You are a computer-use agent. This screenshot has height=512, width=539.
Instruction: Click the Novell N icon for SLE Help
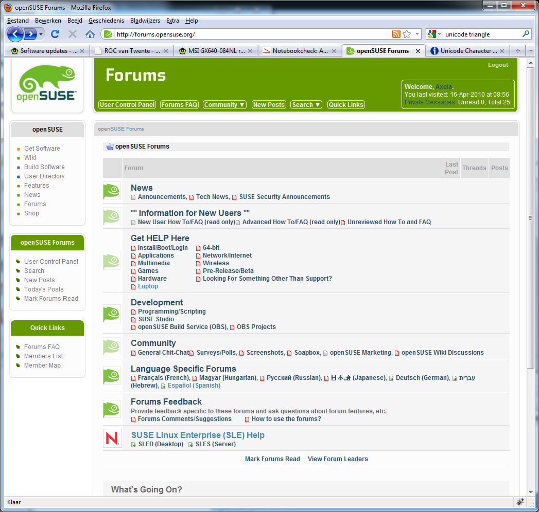point(112,438)
